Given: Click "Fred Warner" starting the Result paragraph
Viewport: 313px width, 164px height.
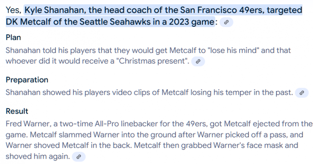Looking at the screenshot, I should coord(27,124).
